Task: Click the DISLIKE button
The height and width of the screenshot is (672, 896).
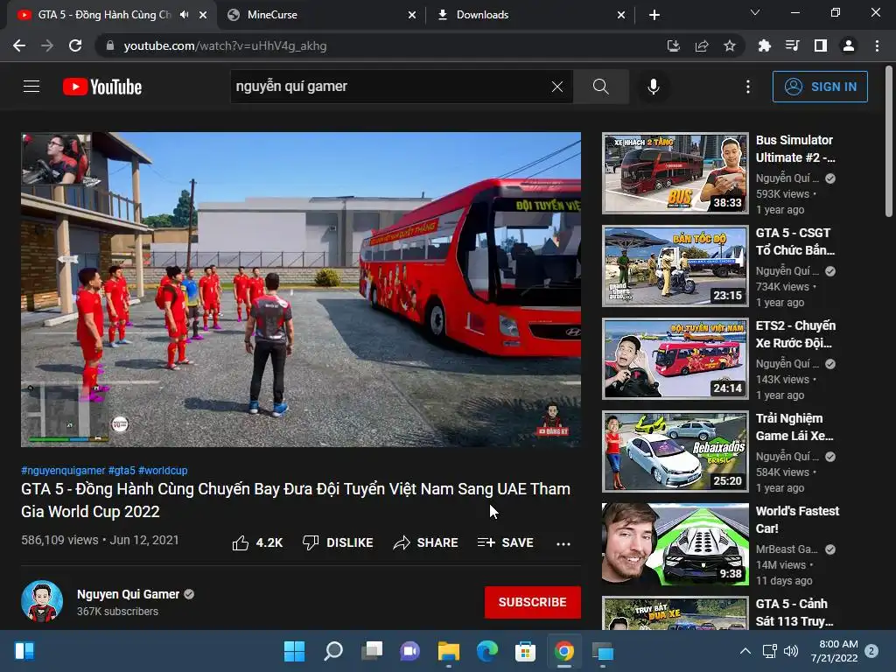Action: pos(337,542)
